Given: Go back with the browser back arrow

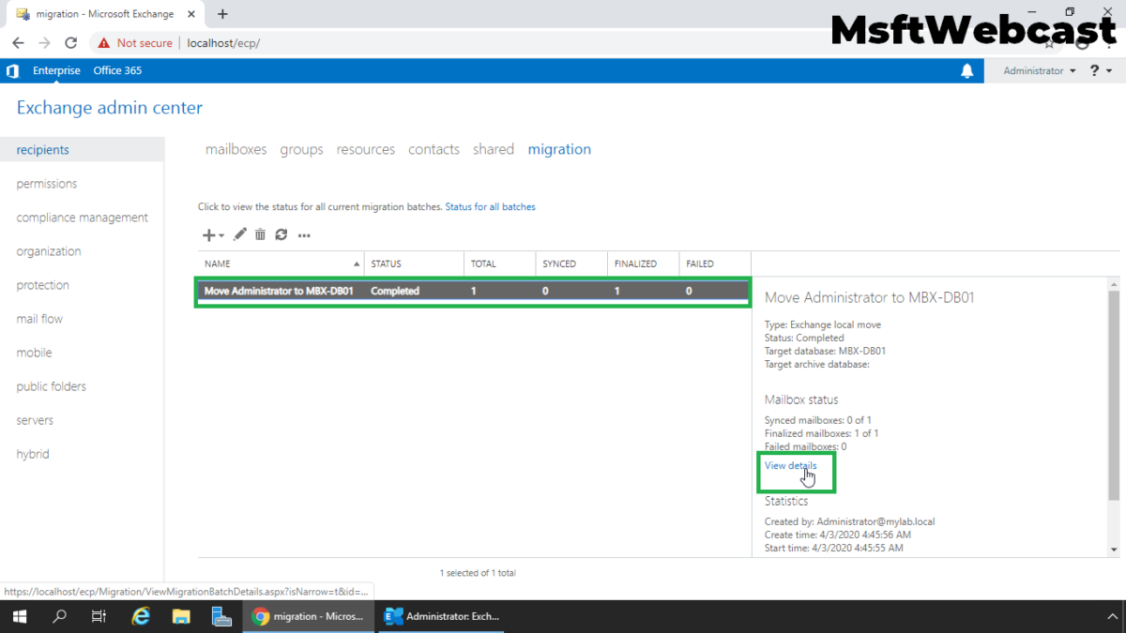Looking at the screenshot, I should coord(18,43).
